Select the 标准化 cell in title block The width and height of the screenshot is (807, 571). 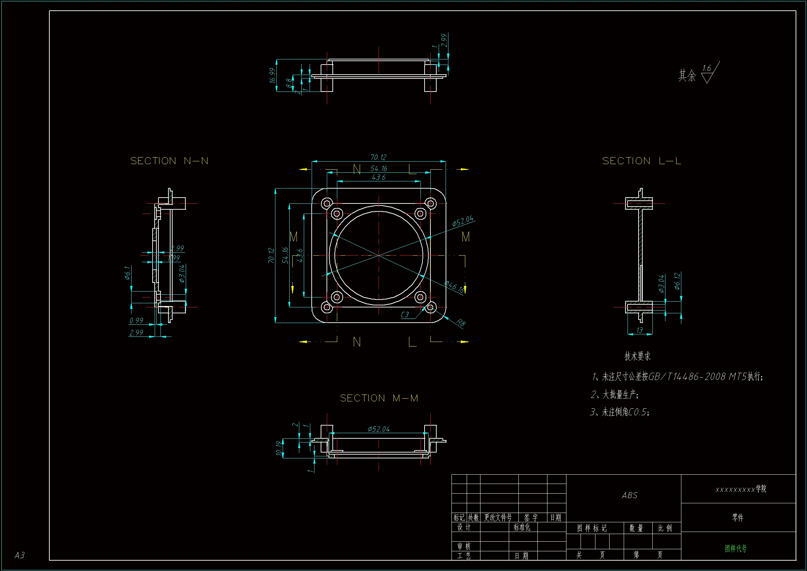[x=522, y=527]
